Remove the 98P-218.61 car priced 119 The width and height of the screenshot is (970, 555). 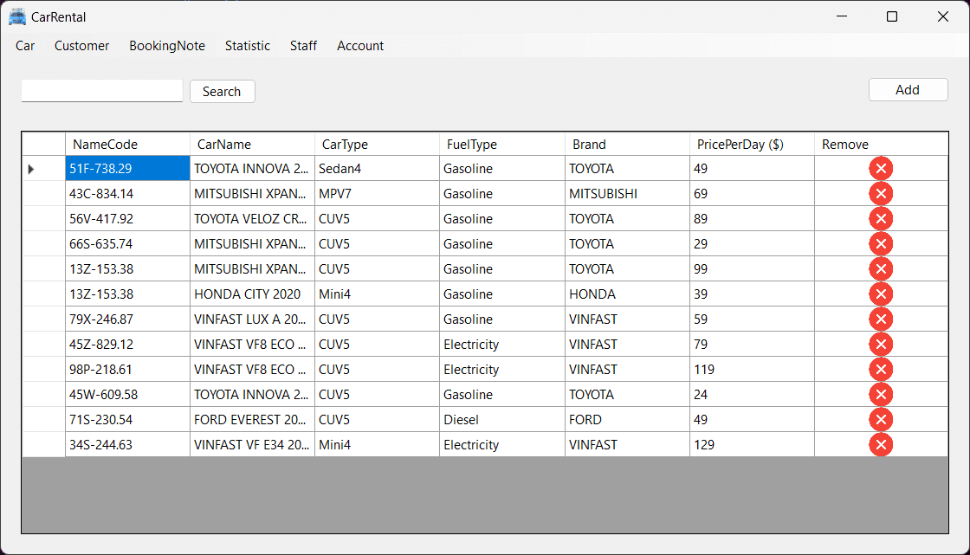point(881,370)
